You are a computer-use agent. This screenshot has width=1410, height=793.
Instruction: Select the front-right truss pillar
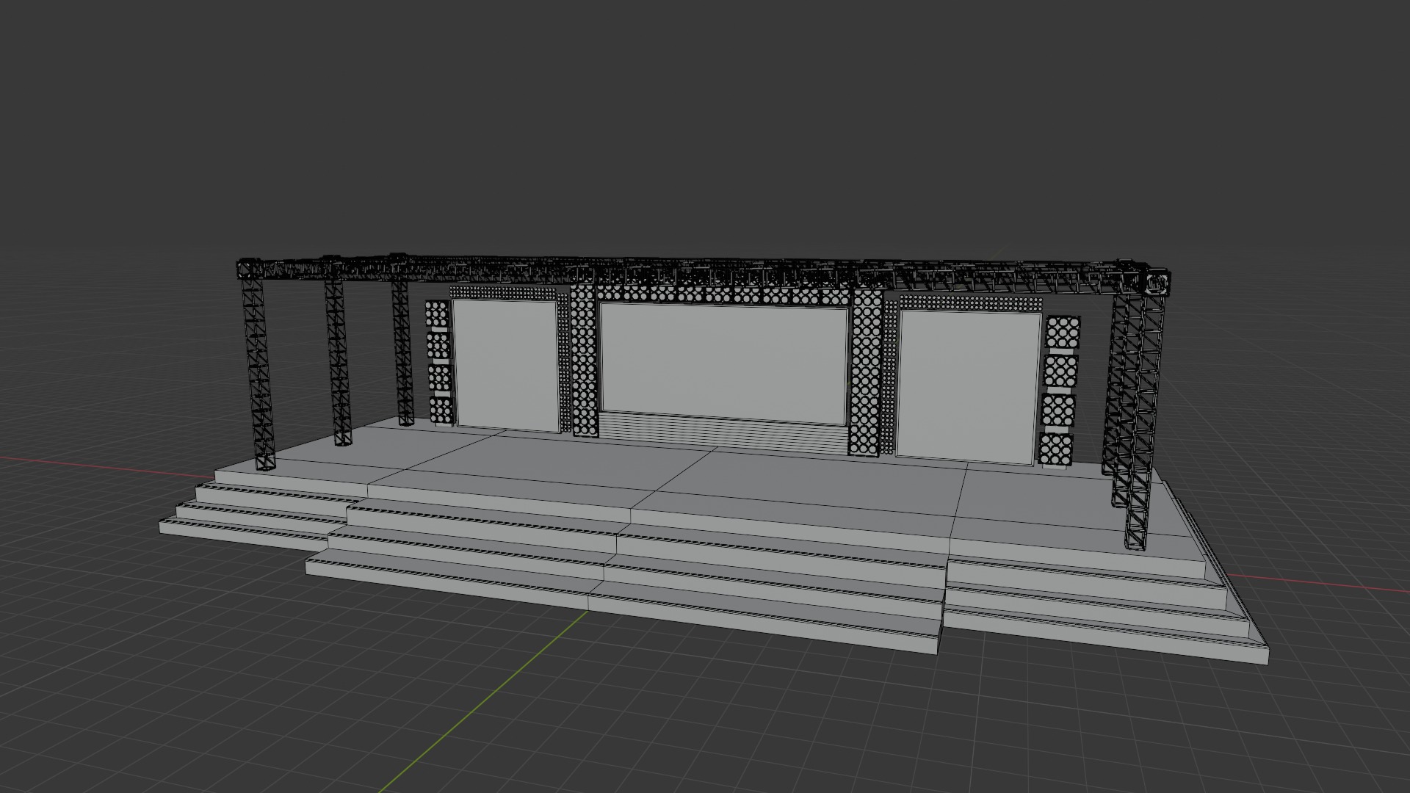(x=1144, y=421)
